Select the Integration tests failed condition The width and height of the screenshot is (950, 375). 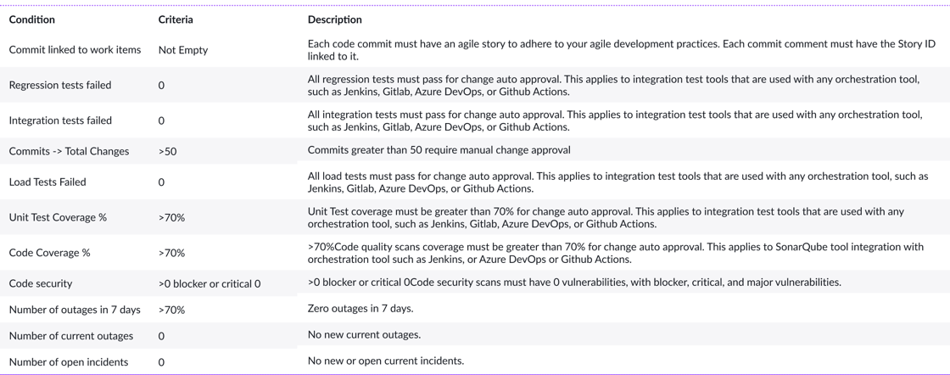click(60, 120)
